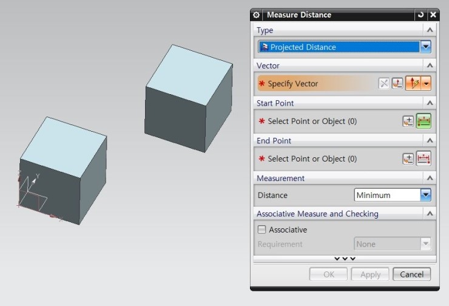Collapse the Vector section
Screen dimensions: 449x306
[x=430, y=65]
